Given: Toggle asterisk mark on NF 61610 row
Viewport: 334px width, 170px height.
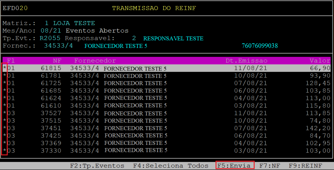Looking at the screenshot, I should (4, 105).
